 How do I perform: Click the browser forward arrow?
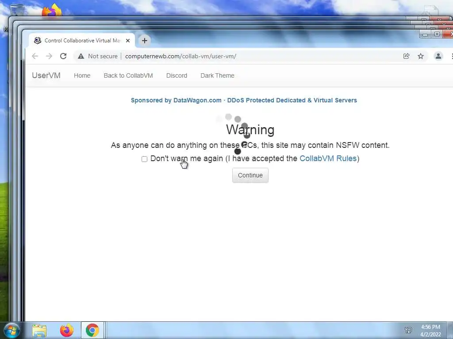(49, 56)
